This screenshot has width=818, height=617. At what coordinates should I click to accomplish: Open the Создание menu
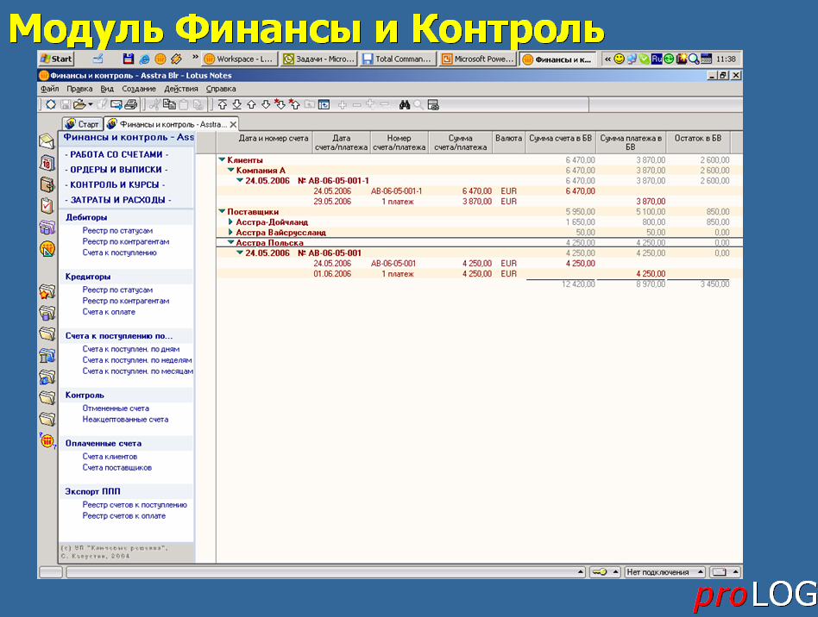(139, 89)
